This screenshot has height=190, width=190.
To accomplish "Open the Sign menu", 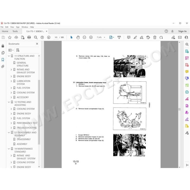I will click(18, 27).
